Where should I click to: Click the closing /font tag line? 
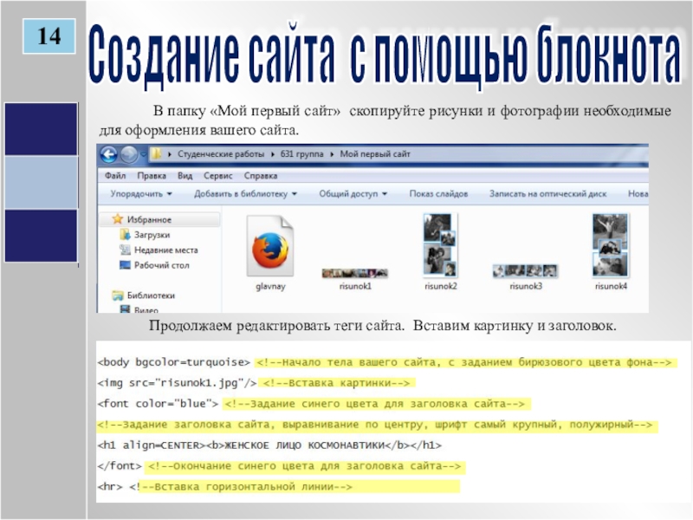click(120, 466)
